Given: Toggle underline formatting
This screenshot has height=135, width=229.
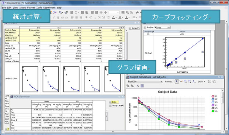Looking at the screenshot, I should click(x=58, y=18).
